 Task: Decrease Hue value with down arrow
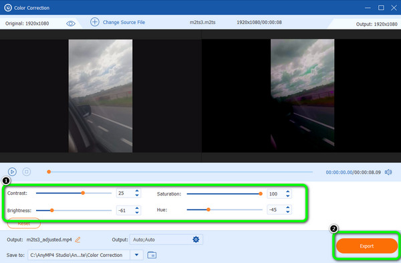[x=287, y=211]
